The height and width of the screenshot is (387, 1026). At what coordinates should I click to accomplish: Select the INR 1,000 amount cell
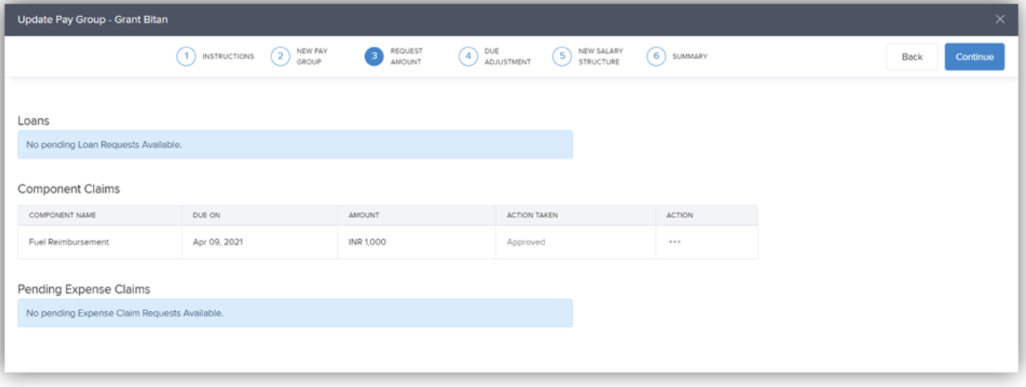pos(417,242)
